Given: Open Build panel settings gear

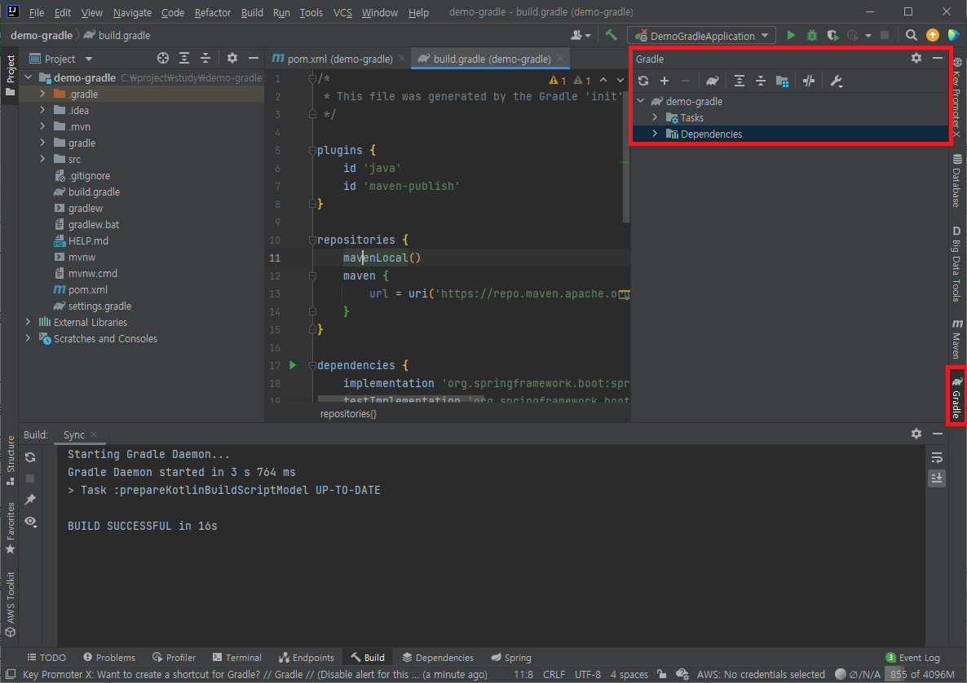Looking at the screenshot, I should [916, 434].
